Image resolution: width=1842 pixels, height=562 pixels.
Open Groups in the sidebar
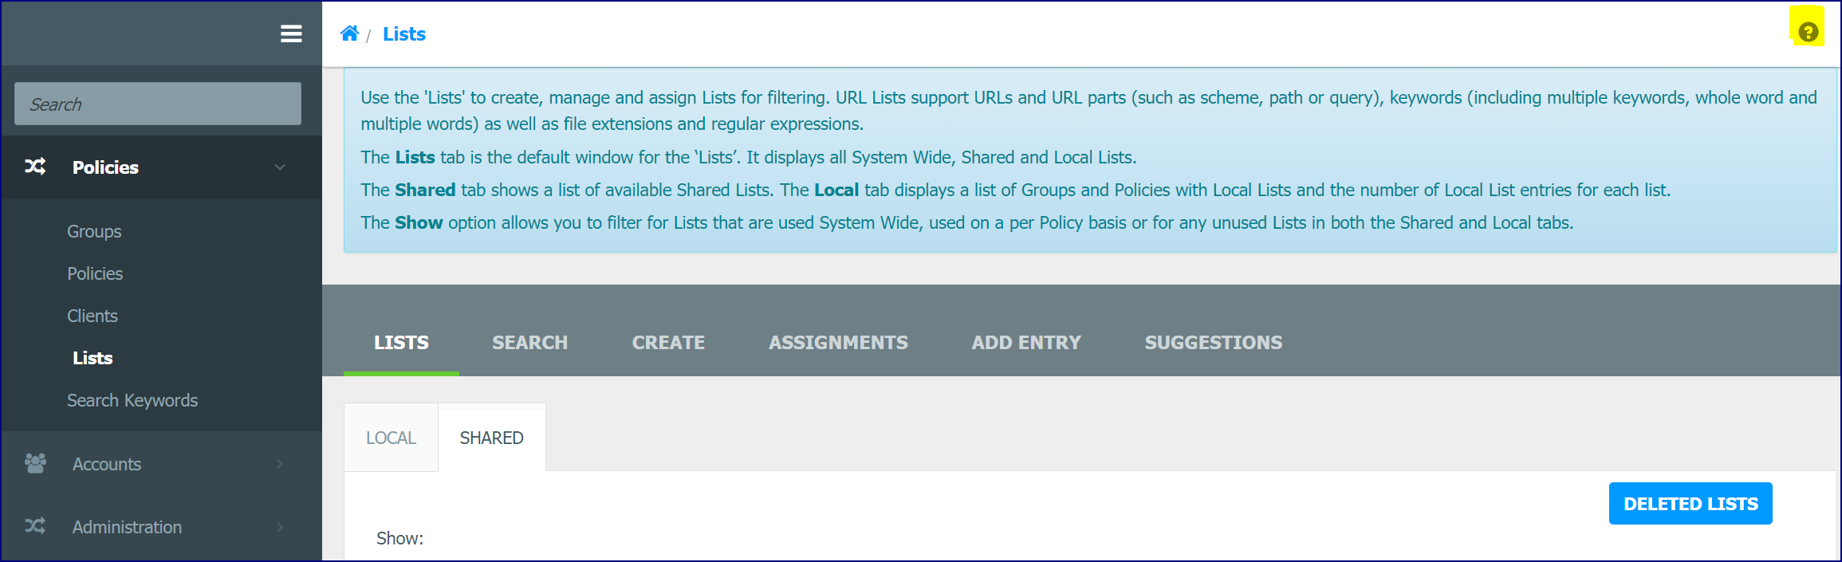[x=94, y=231]
